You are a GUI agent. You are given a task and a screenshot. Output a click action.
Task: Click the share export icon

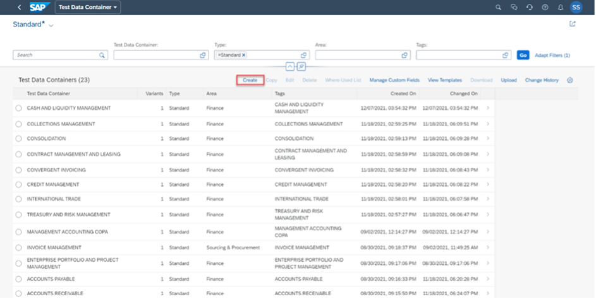pos(573,24)
